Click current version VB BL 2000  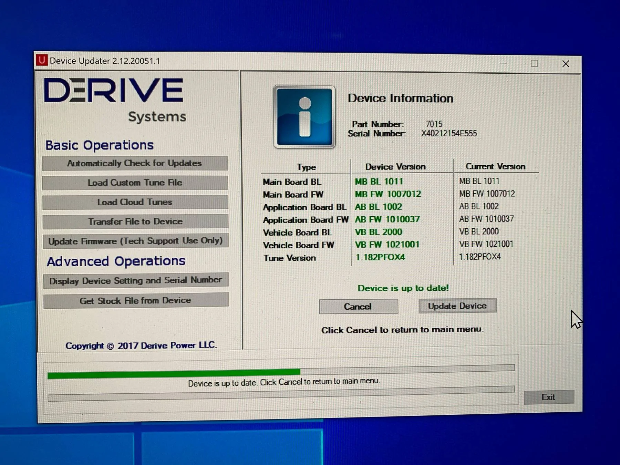pyautogui.click(x=479, y=231)
